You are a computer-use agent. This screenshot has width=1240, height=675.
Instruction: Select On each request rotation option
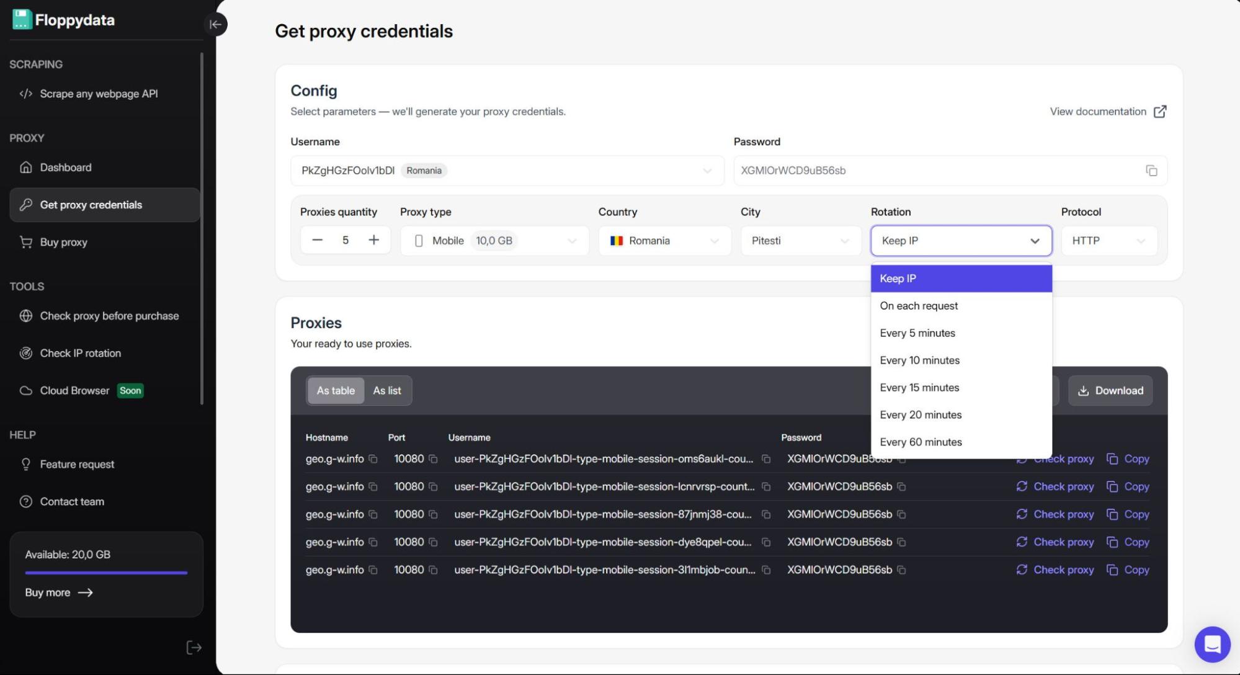919,306
